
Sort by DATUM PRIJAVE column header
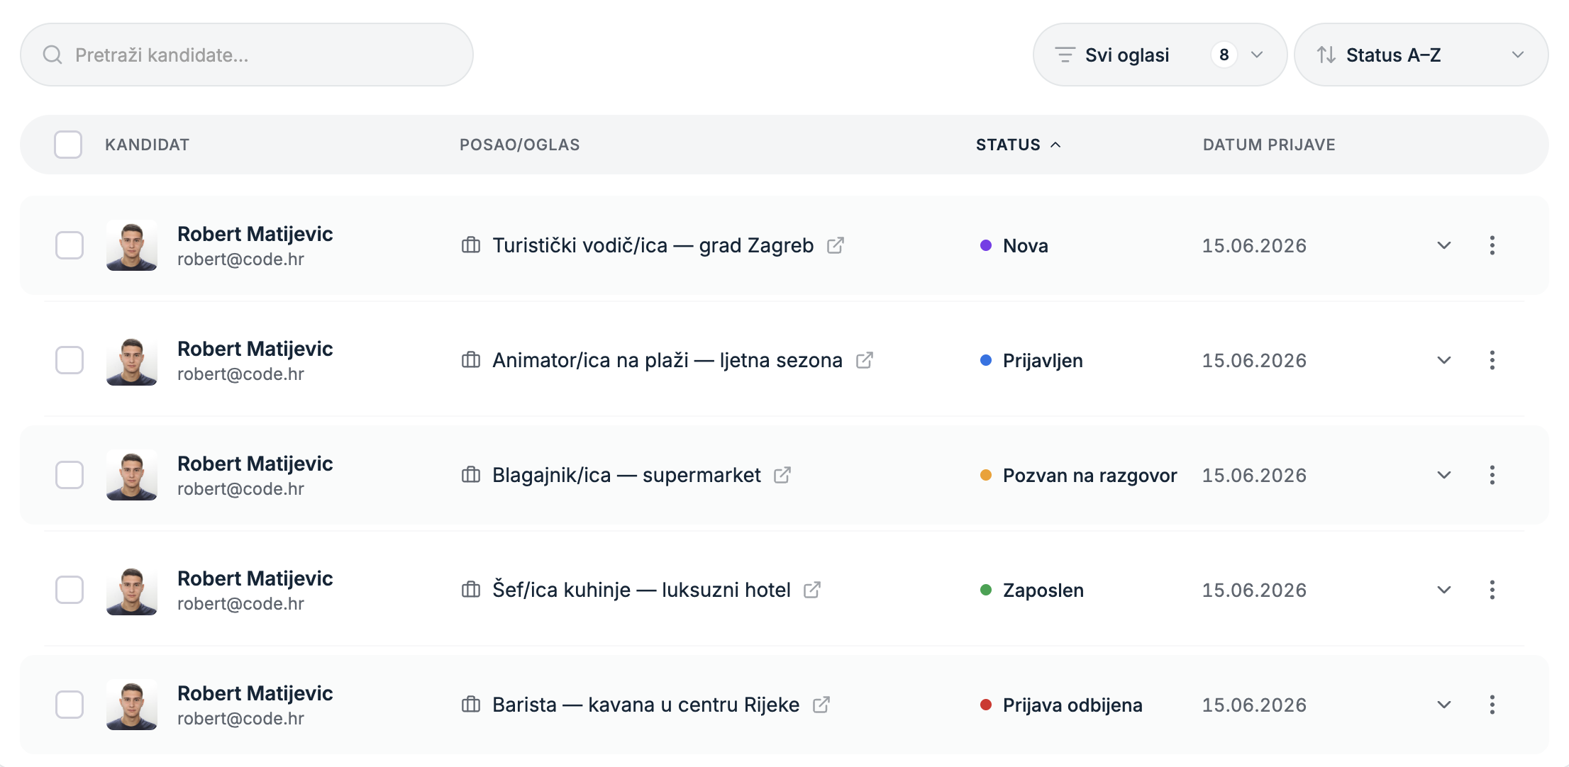[1269, 145]
